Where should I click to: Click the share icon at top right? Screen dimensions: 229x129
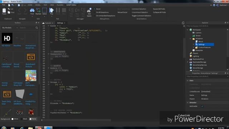coord(217,5)
